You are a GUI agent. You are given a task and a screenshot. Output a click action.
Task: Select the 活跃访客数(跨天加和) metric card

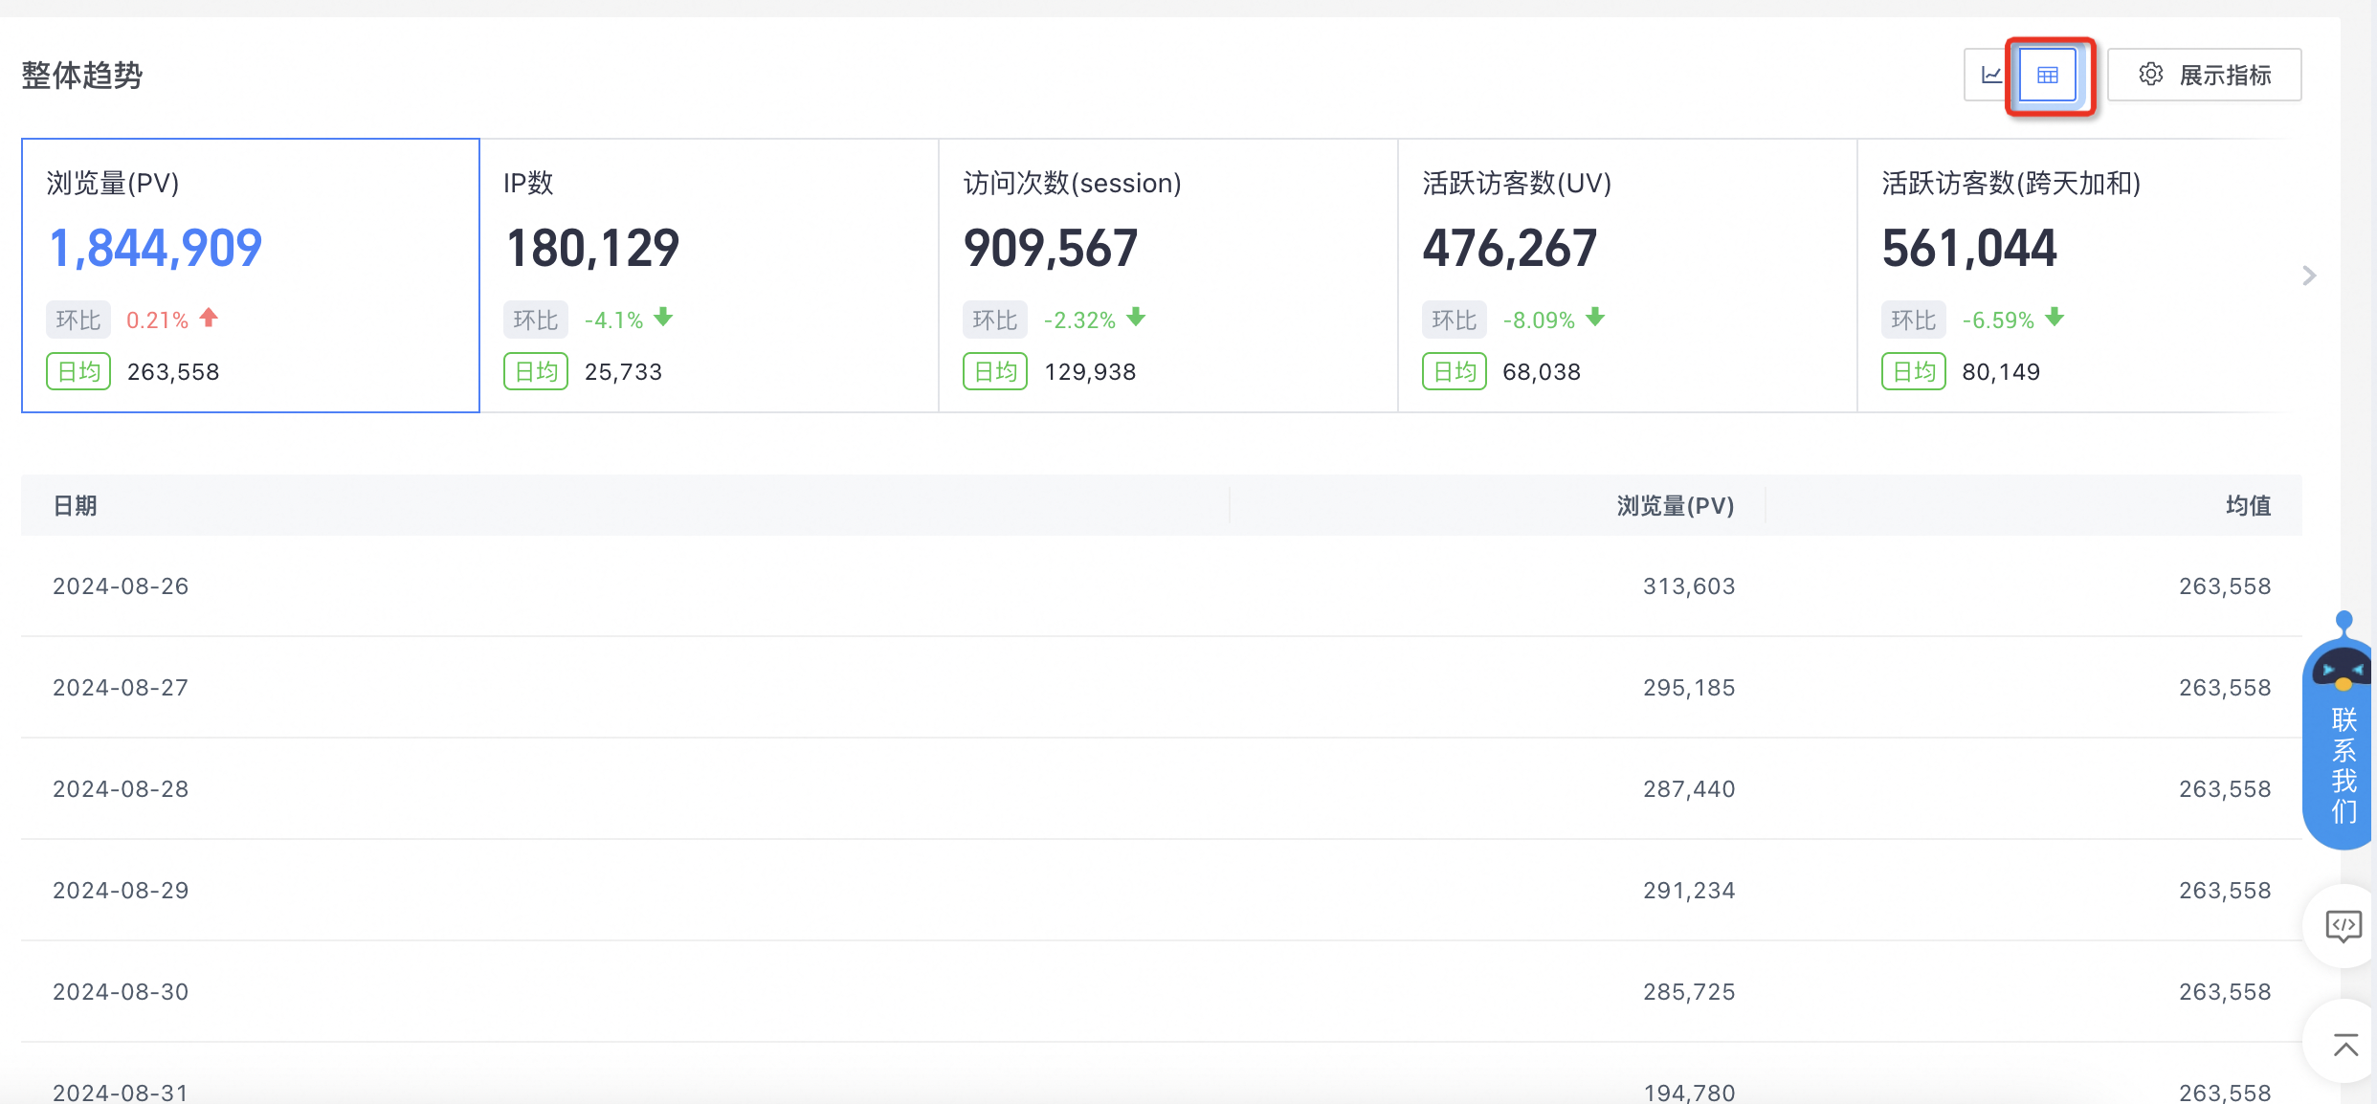click(2077, 276)
